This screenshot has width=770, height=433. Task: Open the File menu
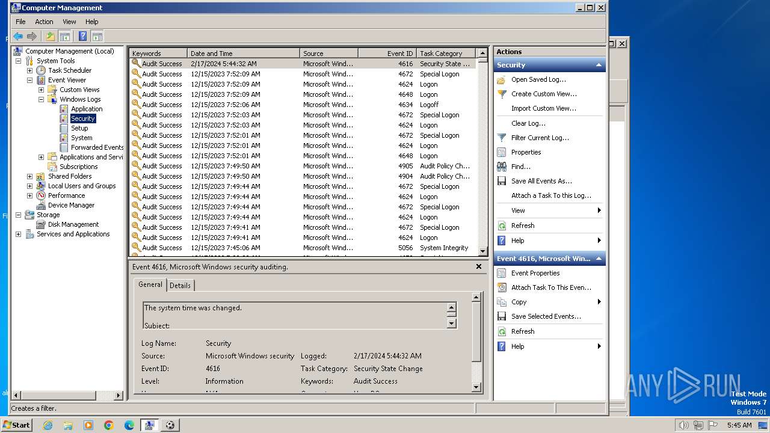point(20,22)
